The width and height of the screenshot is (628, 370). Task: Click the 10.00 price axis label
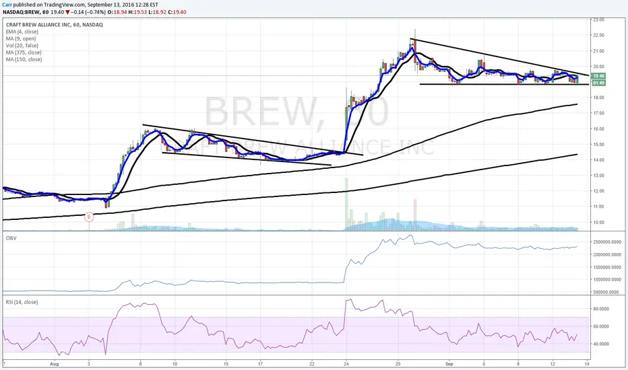point(599,223)
